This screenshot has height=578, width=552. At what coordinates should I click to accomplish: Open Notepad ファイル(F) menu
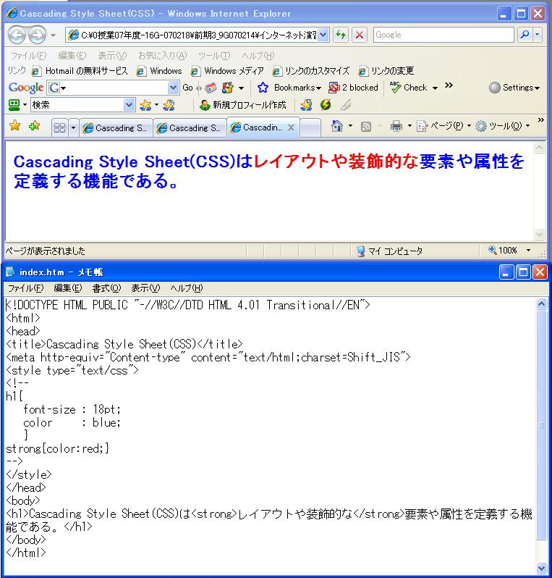pos(26,288)
